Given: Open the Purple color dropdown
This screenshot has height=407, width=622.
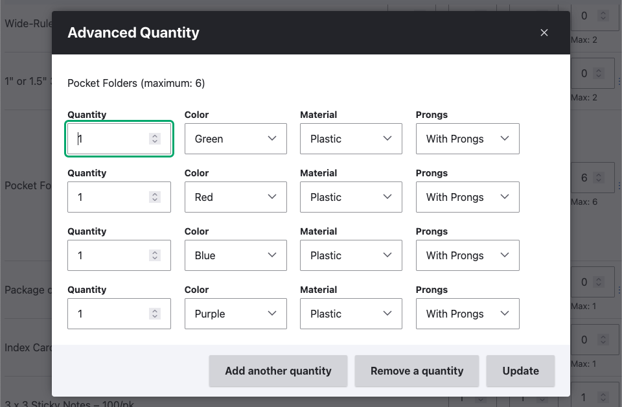Looking at the screenshot, I should pos(235,314).
